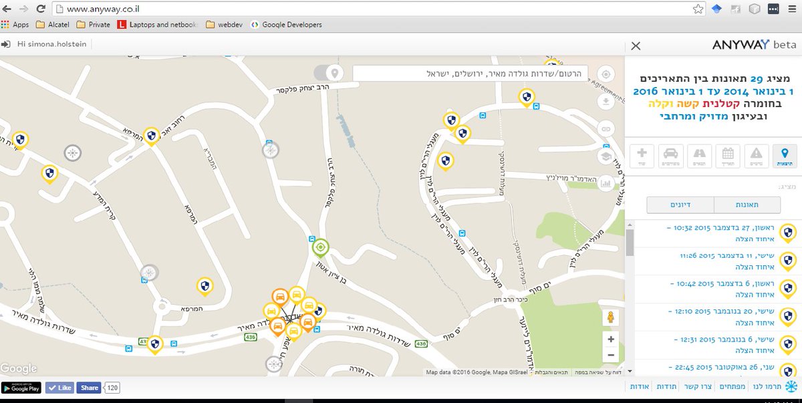This screenshot has height=403, width=802.
Task: Open the Alcatel bookmarks folder
Action: coord(53,25)
